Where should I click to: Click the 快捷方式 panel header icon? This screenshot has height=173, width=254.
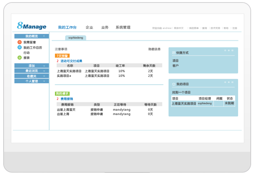pos(174,53)
